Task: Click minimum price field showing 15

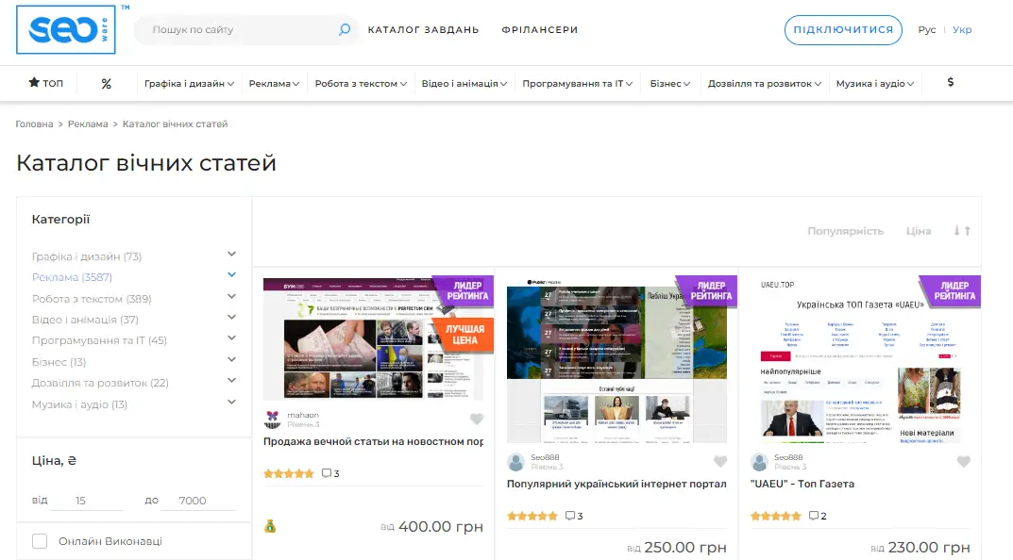Action: 86,500
